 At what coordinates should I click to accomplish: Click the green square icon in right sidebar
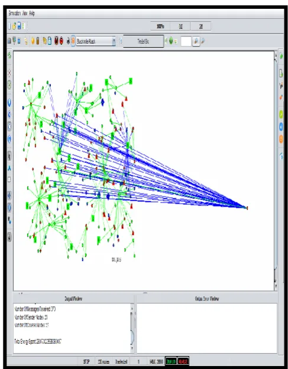pos(281,115)
